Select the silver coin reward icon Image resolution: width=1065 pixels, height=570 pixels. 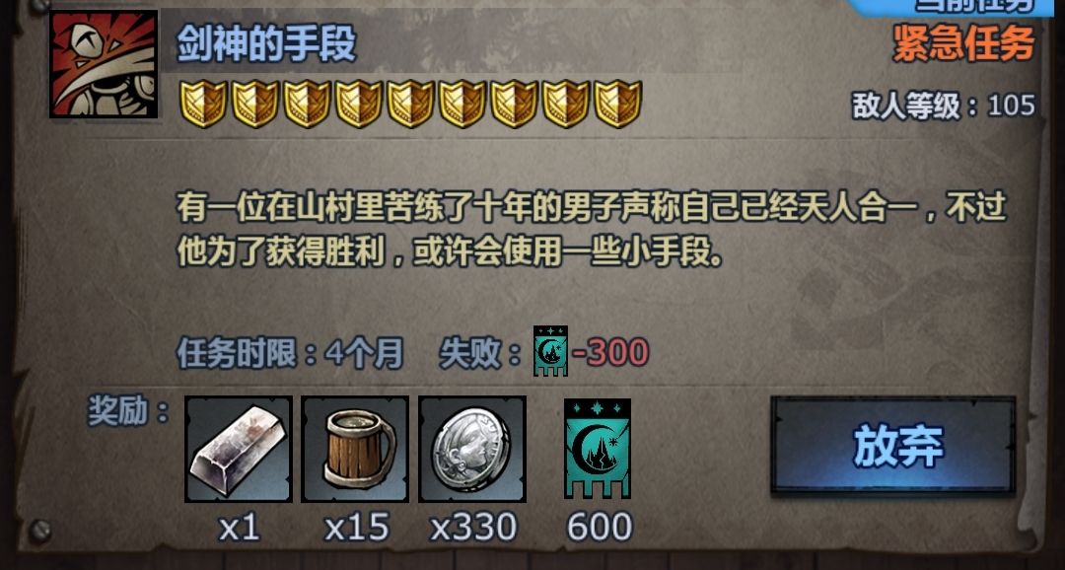(x=472, y=449)
